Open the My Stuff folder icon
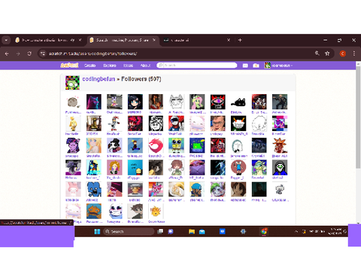361x271 pixels. [x=256, y=65]
